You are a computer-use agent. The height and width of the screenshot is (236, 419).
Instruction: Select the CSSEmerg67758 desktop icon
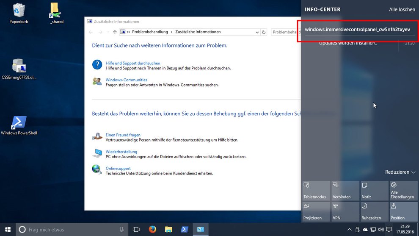coord(19,69)
